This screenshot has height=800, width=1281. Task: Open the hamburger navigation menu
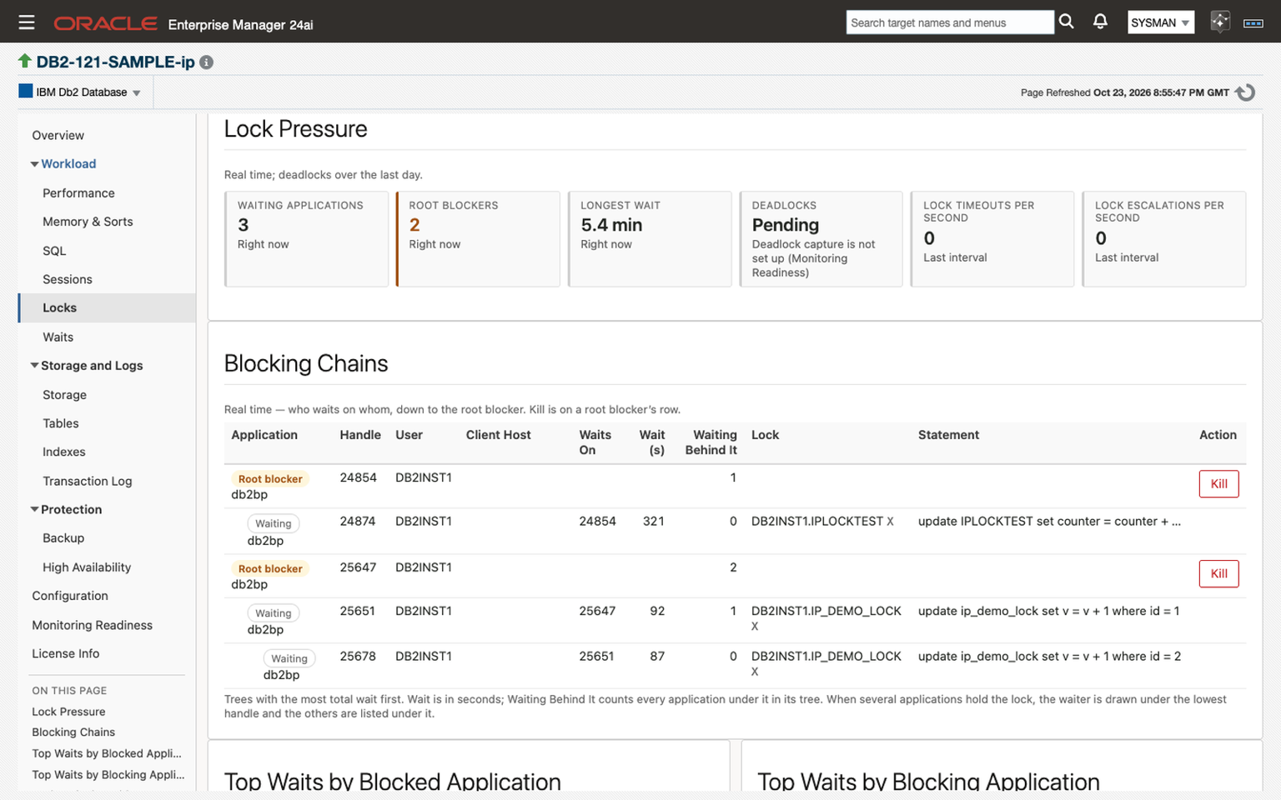[27, 22]
